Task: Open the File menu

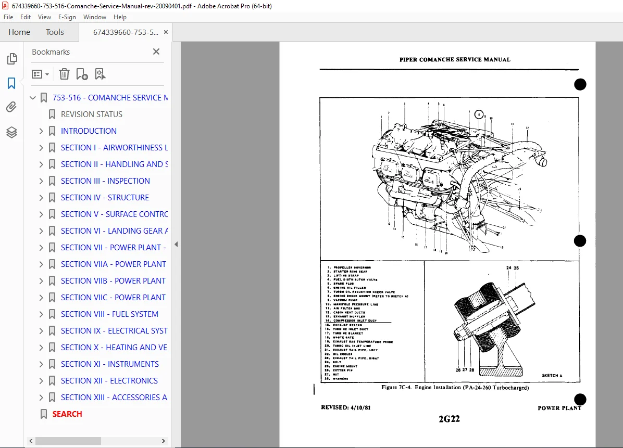Action: coord(8,17)
